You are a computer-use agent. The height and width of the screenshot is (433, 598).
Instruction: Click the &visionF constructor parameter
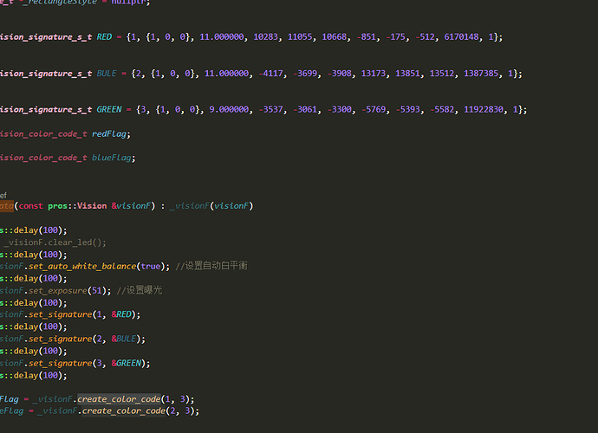(x=131, y=206)
